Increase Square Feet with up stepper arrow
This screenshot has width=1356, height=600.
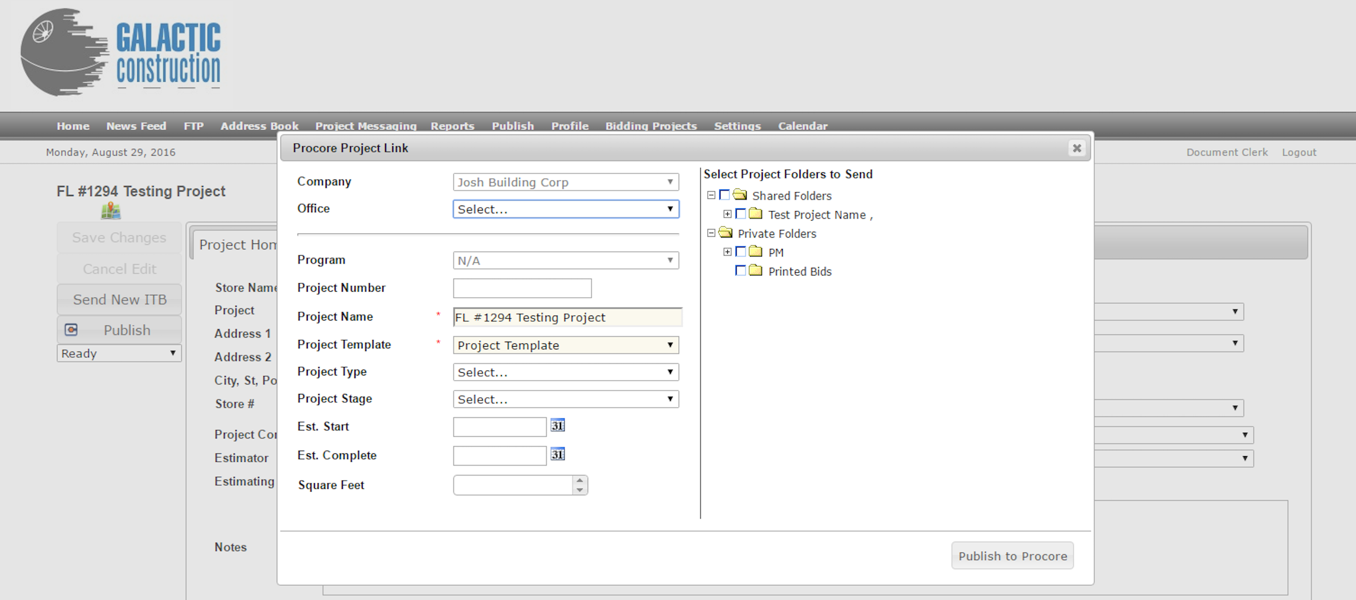[579, 481]
